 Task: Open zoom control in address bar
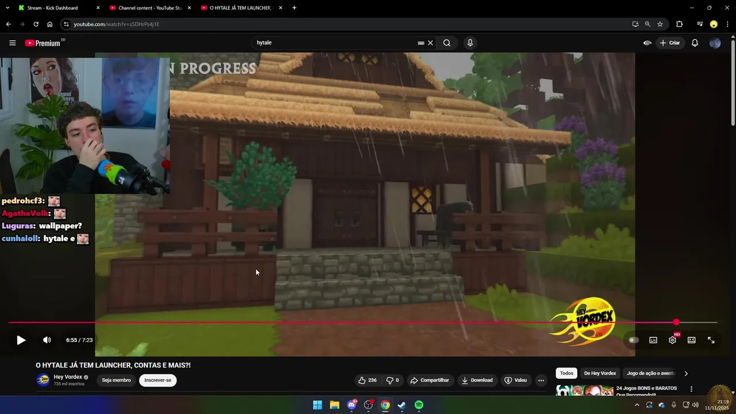click(647, 24)
